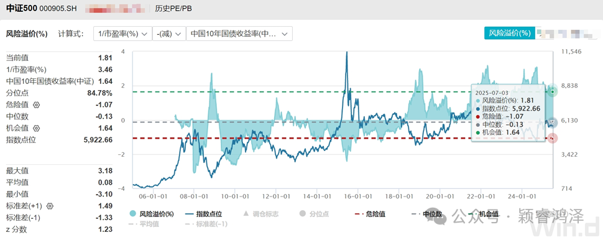Toggle the 中位数 legend line
Screen dimensions: 603x240
(x=426, y=214)
